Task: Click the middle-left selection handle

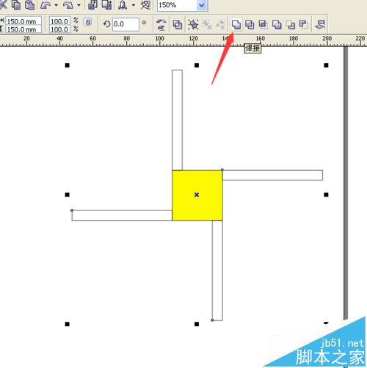Action: point(68,195)
